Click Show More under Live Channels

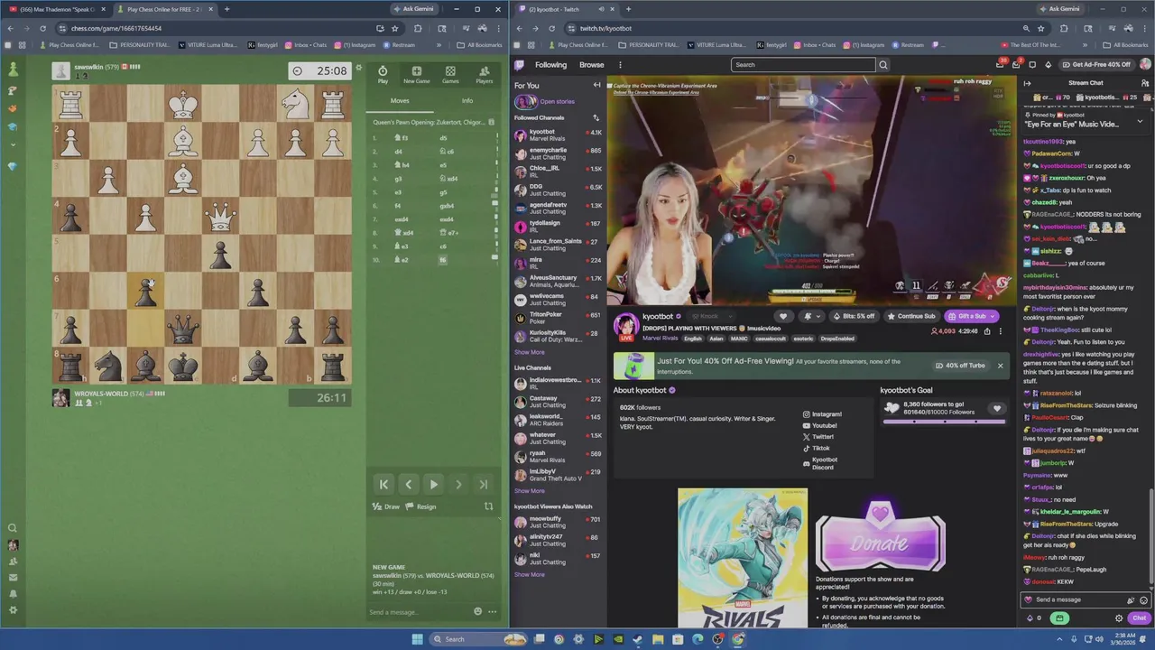(x=530, y=491)
